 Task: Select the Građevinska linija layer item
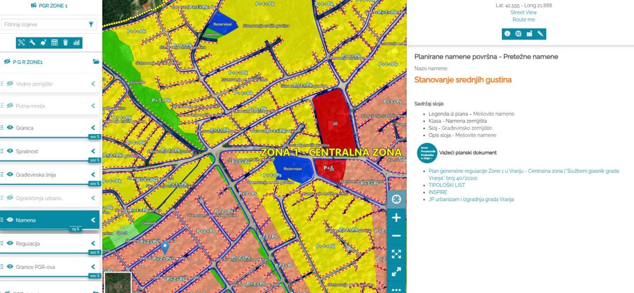tap(36, 175)
